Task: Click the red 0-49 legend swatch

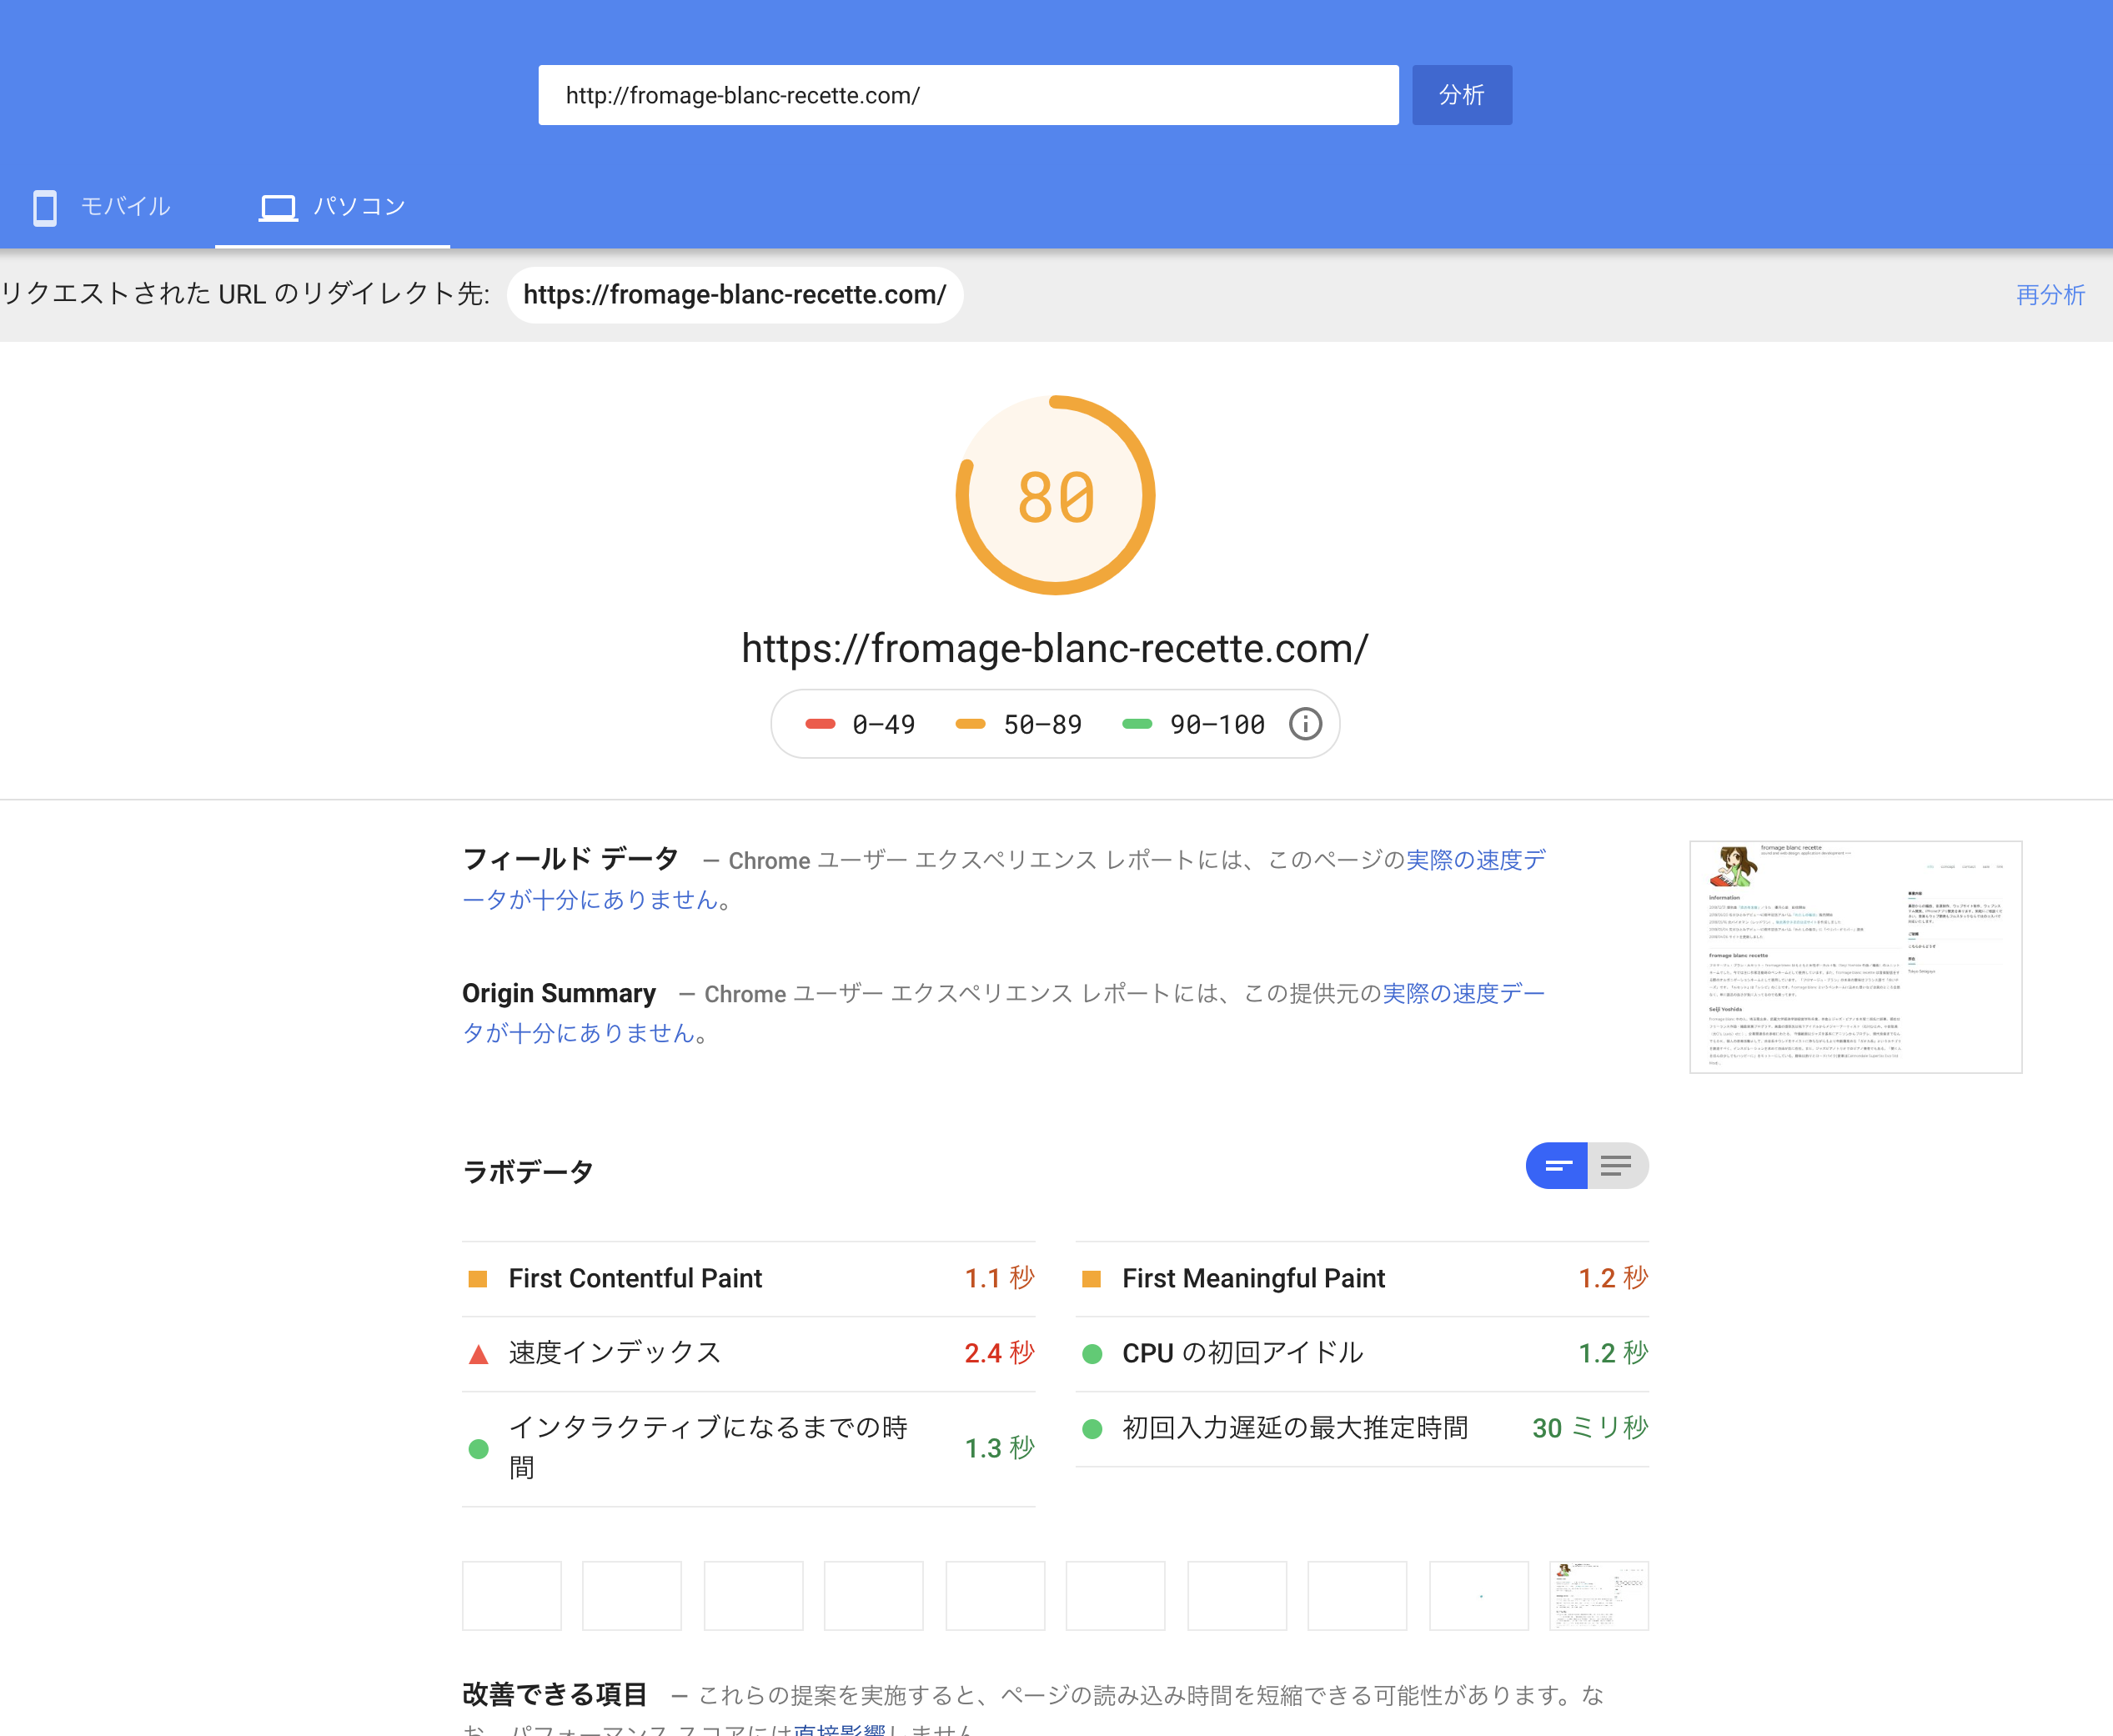Action: pos(820,723)
